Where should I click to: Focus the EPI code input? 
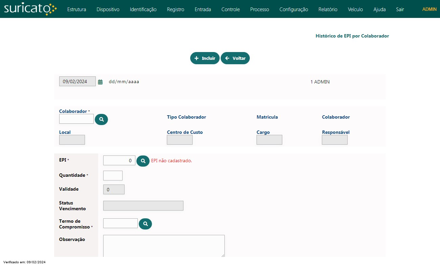119,161
